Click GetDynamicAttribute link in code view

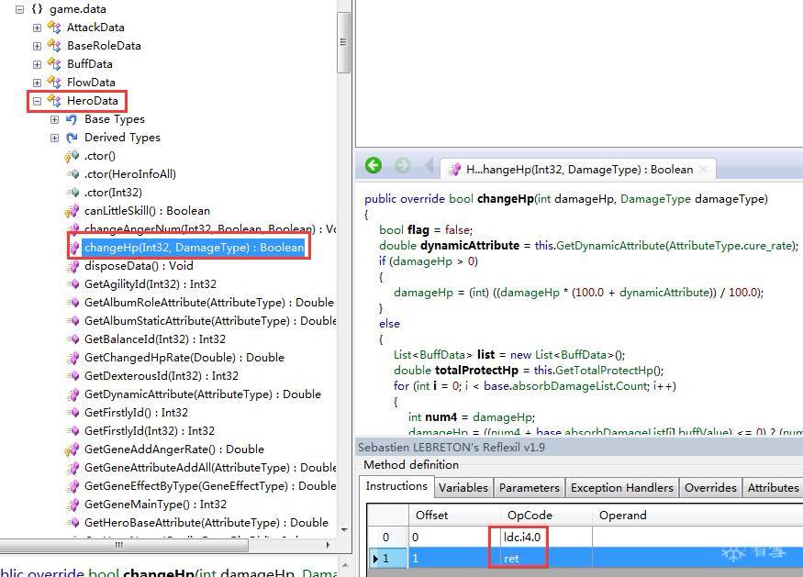[610, 246]
